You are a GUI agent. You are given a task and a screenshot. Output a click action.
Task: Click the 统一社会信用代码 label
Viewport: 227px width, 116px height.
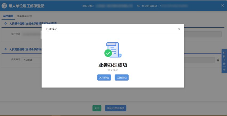coord(148,6)
